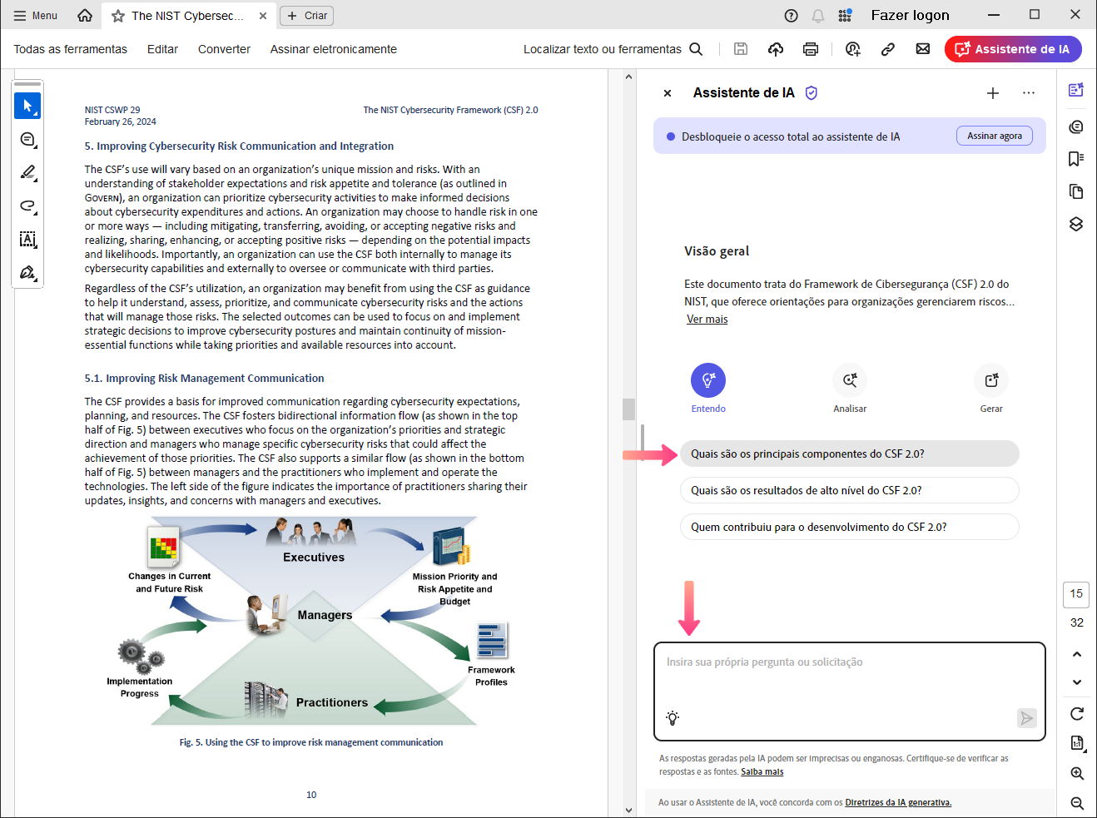This screenshot has width=1097, height=818.
Task: Select the highlighter pen tool
Action: 27,172
